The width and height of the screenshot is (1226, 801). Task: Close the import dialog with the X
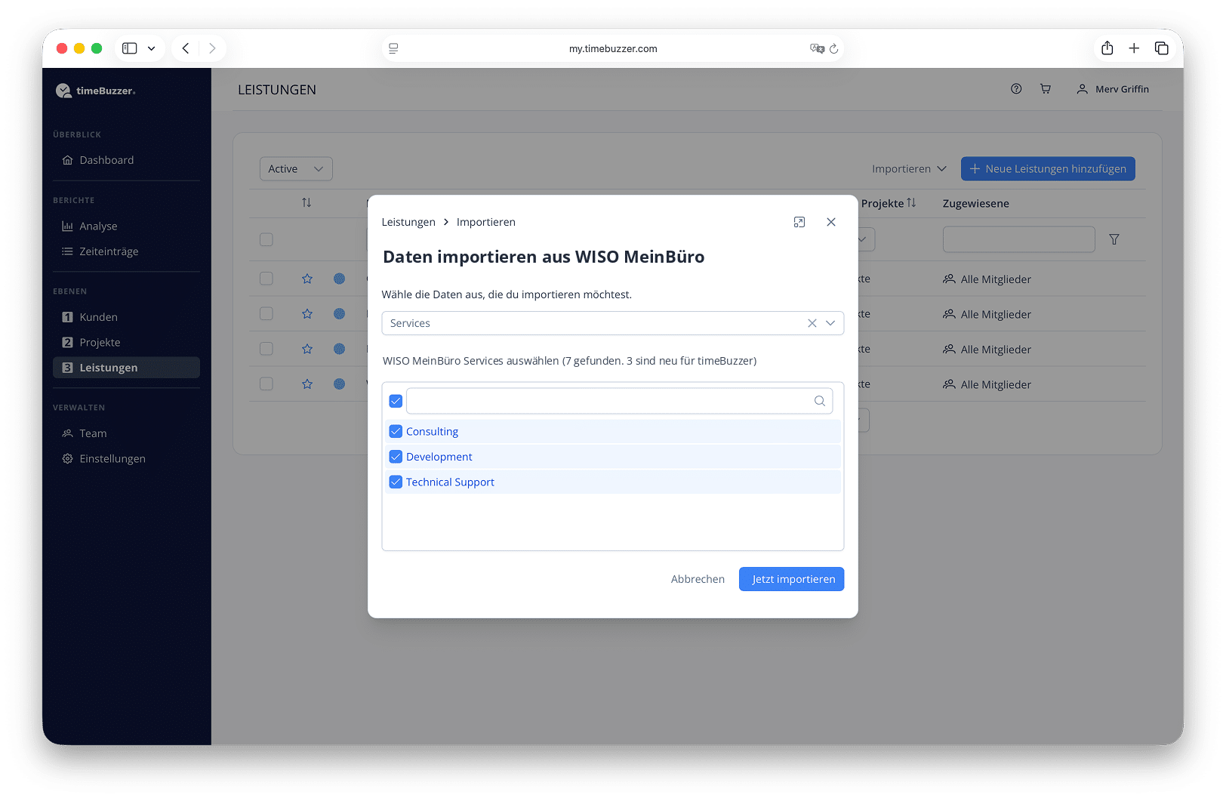[x=831, y=222]
